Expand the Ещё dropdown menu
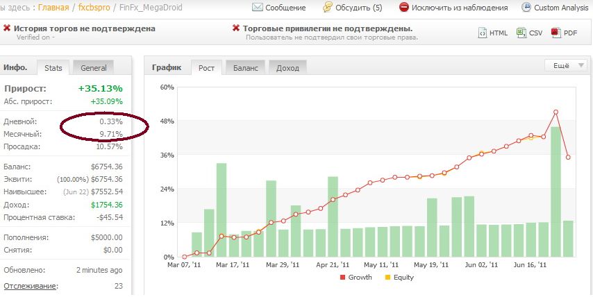 coord(566,65)
